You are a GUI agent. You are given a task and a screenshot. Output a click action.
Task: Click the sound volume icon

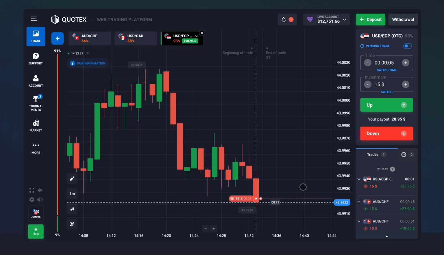click(x=40, y=199)
